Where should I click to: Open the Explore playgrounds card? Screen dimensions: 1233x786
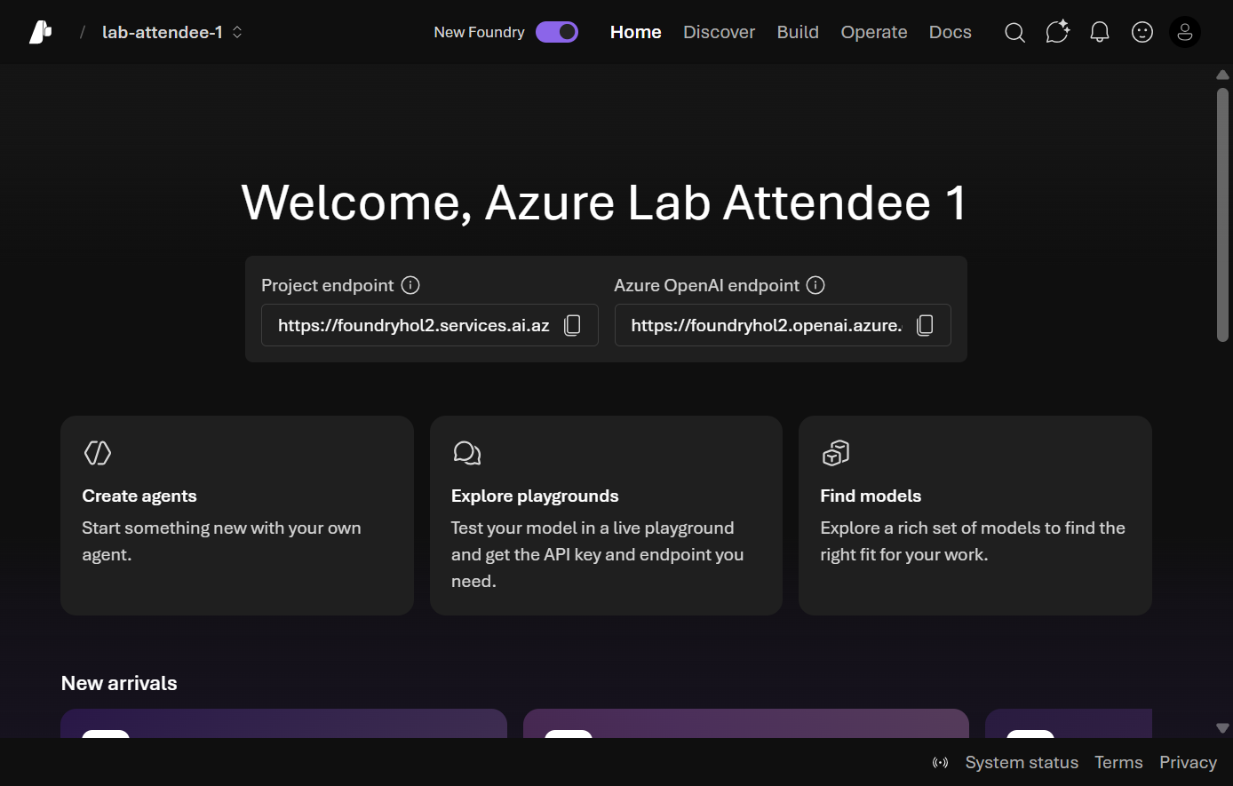pyautogui.click(x=606, y=515)
